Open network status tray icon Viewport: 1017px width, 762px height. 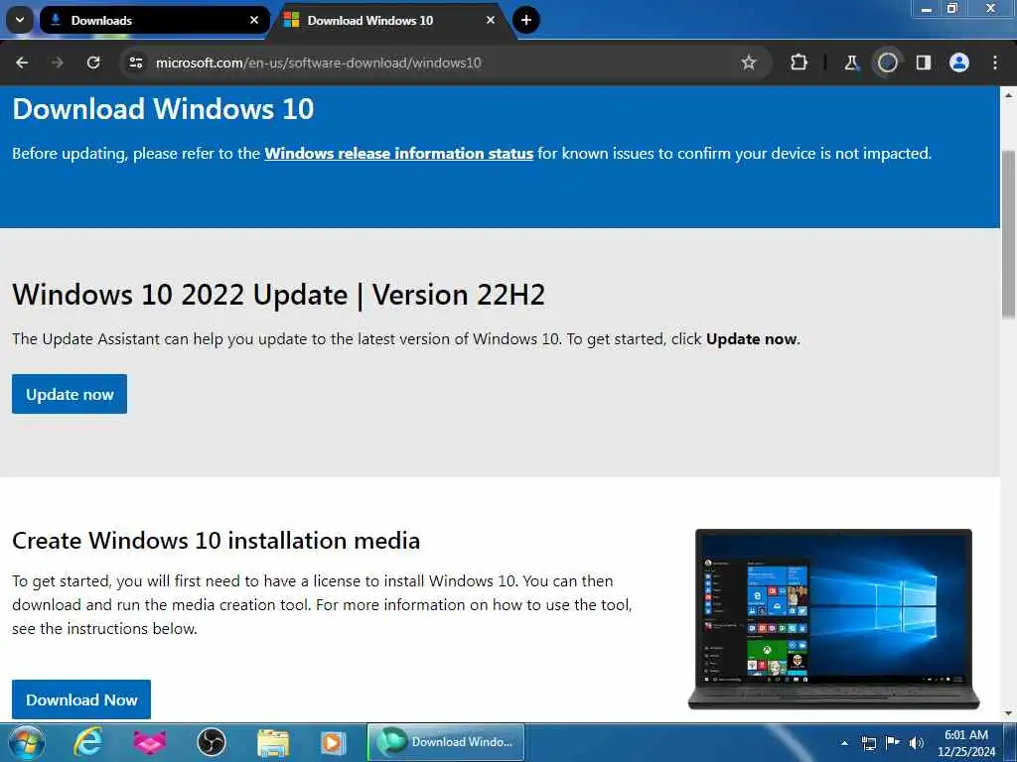point(868,743)
